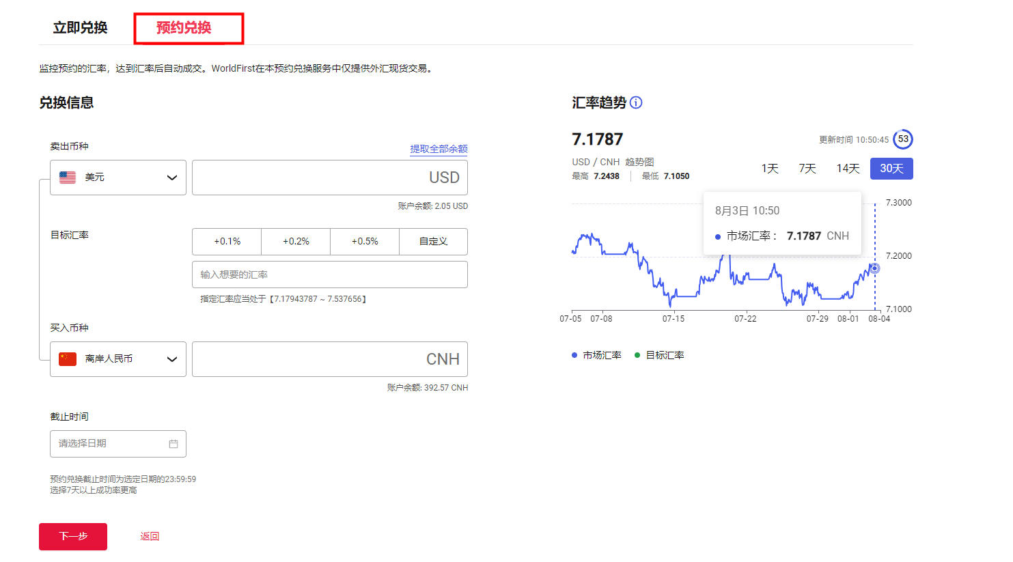Viewport: 1013px width, 562px height.
Task: Expand the 美元 sell currency dropdown
Action: pyautogui.click(x=171, y=178)
